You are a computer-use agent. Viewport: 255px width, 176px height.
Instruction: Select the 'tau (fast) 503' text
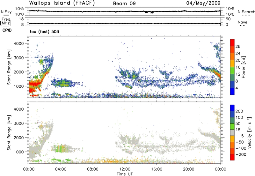click(x=44, y=31)
